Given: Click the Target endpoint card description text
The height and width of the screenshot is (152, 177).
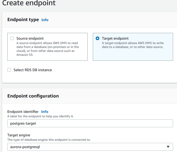Looking at the screenshot, I should point(133,45).
